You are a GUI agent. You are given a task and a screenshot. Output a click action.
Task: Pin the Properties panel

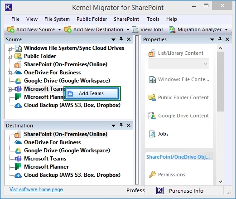(220, 39)
